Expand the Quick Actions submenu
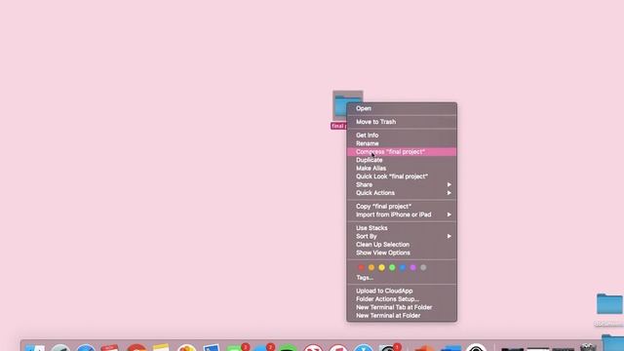 pos(402,193)
